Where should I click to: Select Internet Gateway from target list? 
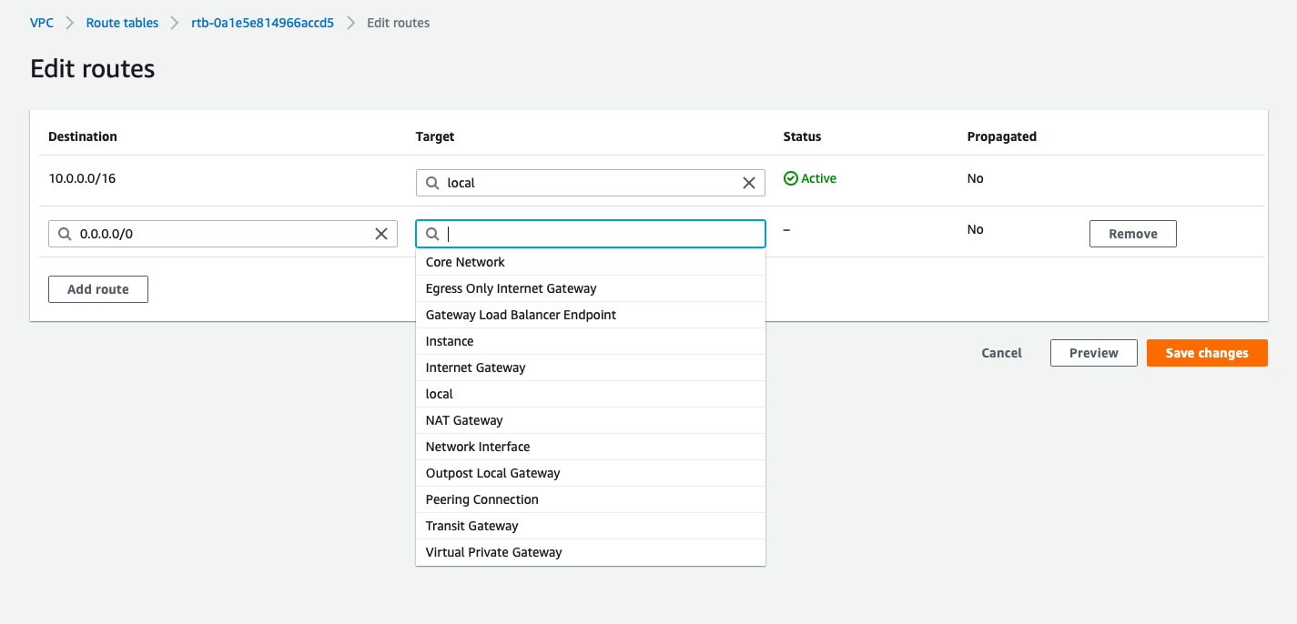[476, 367]
